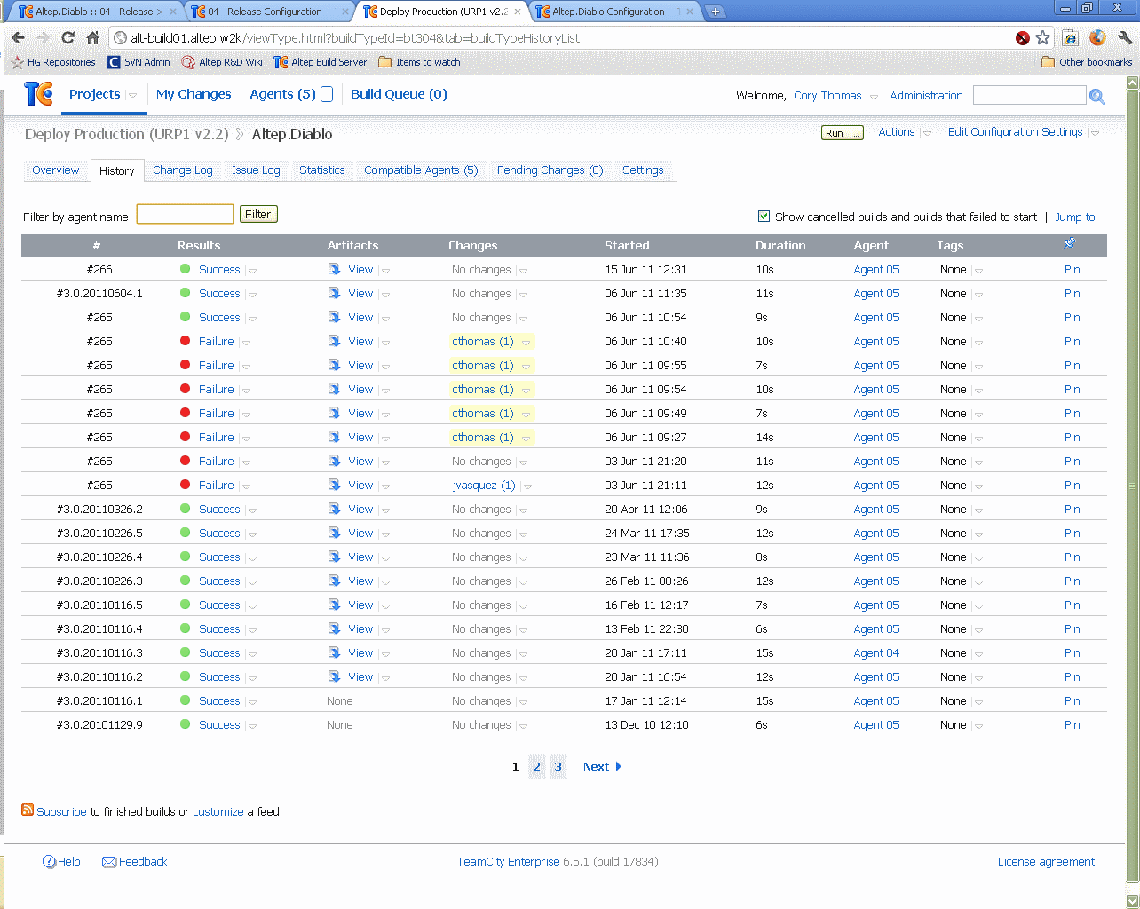This screenshot has height=909, width=1140.
Task: Bookmark page with the star icon
Action: (1042, 38)
